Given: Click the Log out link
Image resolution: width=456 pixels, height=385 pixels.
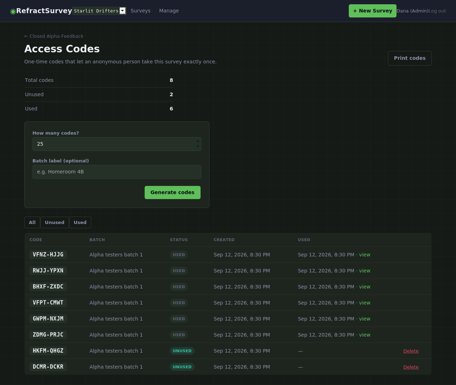Looking at the screenshot, I should 437,11.
